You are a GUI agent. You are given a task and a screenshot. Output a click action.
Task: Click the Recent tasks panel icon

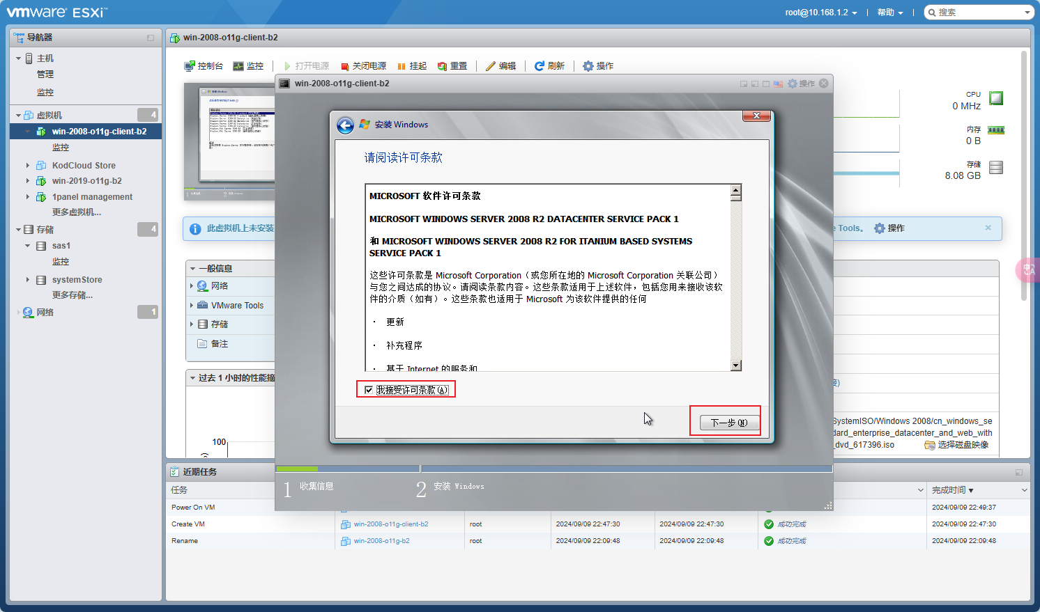point(174,472)
